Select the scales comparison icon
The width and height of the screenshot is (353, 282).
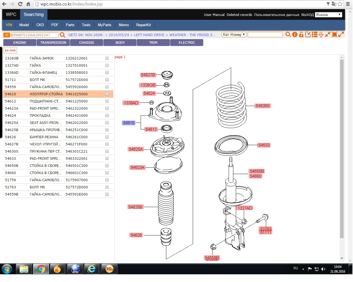tap(321, 34)
